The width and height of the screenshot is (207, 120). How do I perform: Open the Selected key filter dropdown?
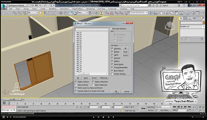click(x=163, y=107)
